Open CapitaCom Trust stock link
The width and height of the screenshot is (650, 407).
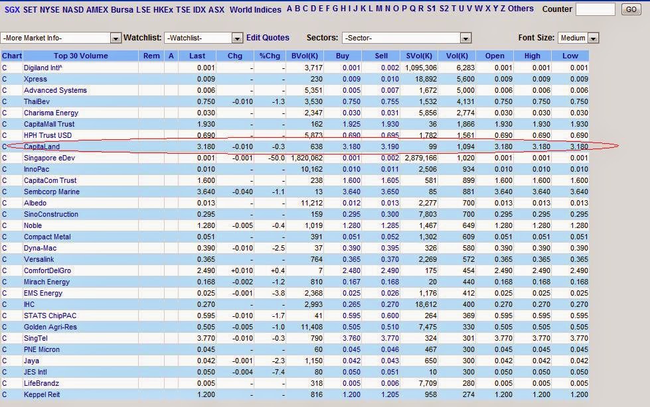pyautogui.click(x=50, y=180)
